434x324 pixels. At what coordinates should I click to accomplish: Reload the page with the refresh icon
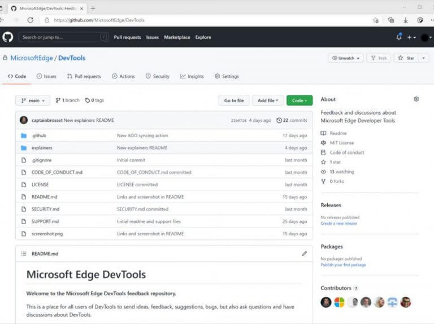[x=31, y=20]
